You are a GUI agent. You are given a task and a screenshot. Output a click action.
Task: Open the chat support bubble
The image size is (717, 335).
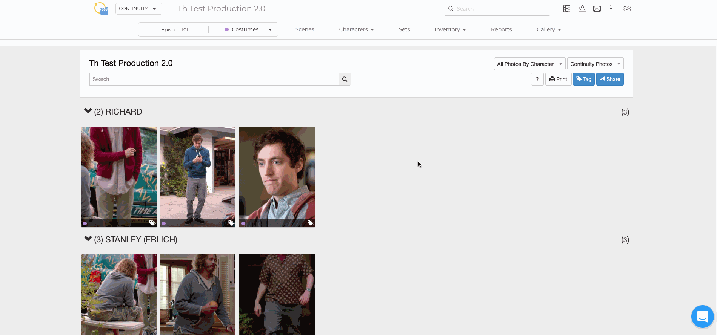point(703,317)
